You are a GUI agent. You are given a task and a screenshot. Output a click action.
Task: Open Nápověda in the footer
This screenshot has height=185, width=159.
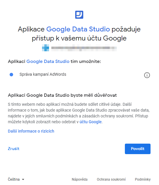80,179
